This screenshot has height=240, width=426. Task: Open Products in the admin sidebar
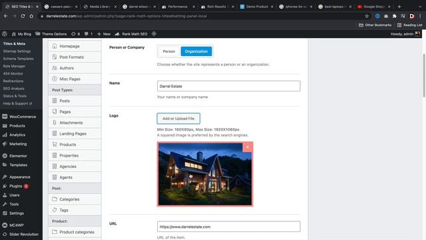point(21,126)
